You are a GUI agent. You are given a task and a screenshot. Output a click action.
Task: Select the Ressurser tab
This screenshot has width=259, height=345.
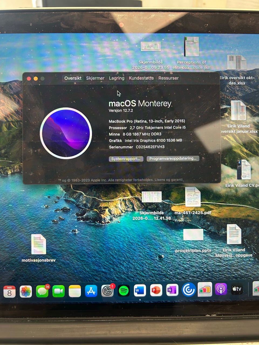169,78
